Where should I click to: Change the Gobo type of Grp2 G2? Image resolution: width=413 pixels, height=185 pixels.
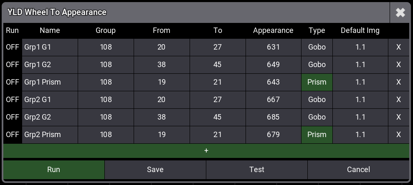point(317,117)
